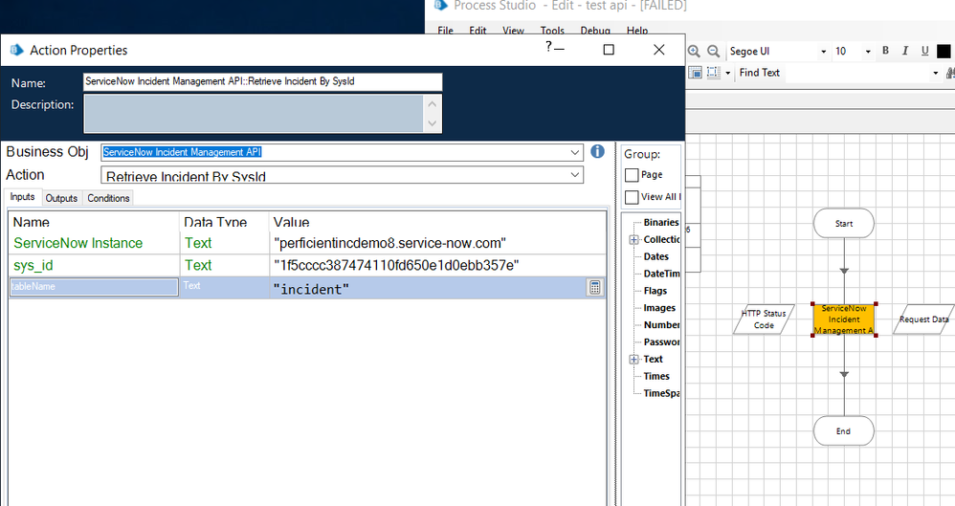
Task: Click the Description text area
Action: [253, 113]
